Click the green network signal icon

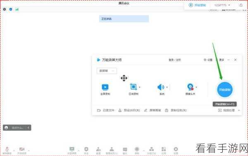[17, 9]
